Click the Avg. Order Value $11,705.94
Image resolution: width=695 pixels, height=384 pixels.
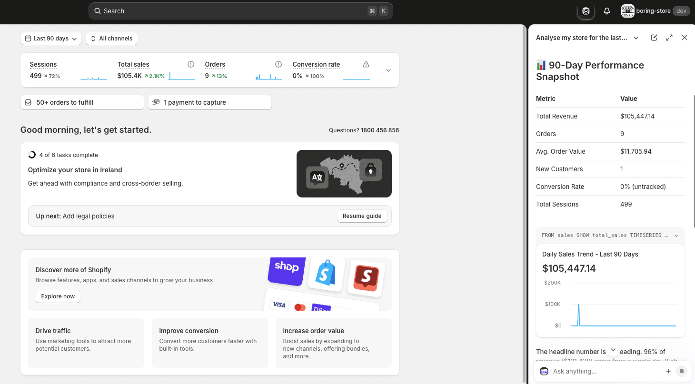636,151
